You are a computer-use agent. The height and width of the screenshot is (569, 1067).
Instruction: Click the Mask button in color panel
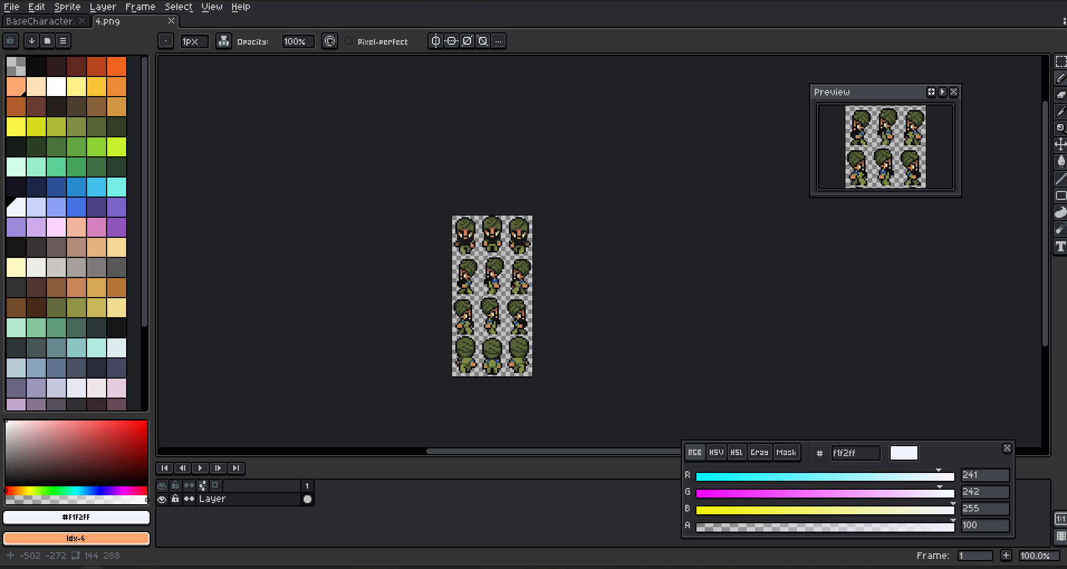(x=786, y=452)
